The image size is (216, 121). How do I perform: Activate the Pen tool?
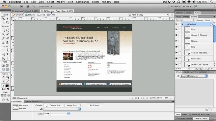click(x=7, y=50)
